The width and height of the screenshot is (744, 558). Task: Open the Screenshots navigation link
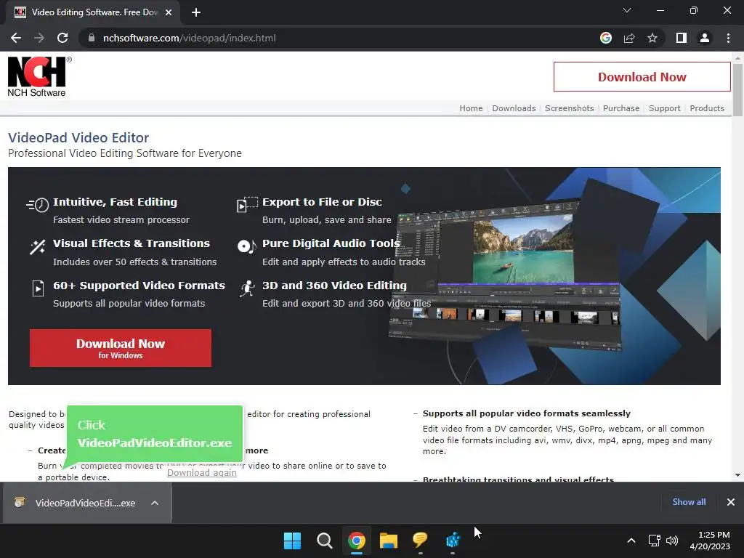[x=570, y=108]
